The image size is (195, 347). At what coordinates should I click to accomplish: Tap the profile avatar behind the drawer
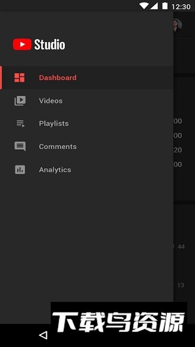(x=177, y=25)
